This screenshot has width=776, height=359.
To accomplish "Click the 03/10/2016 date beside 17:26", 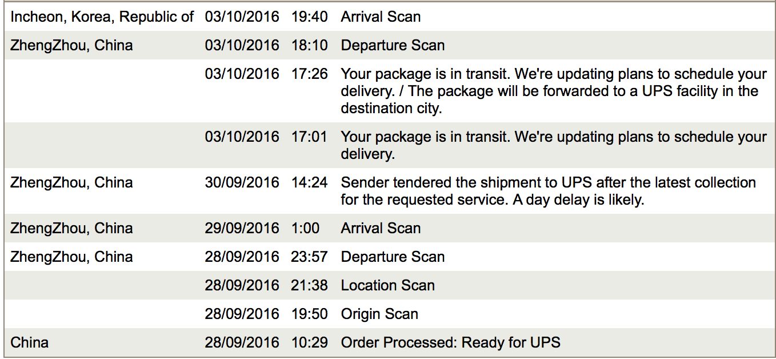I will click(242, 74).
